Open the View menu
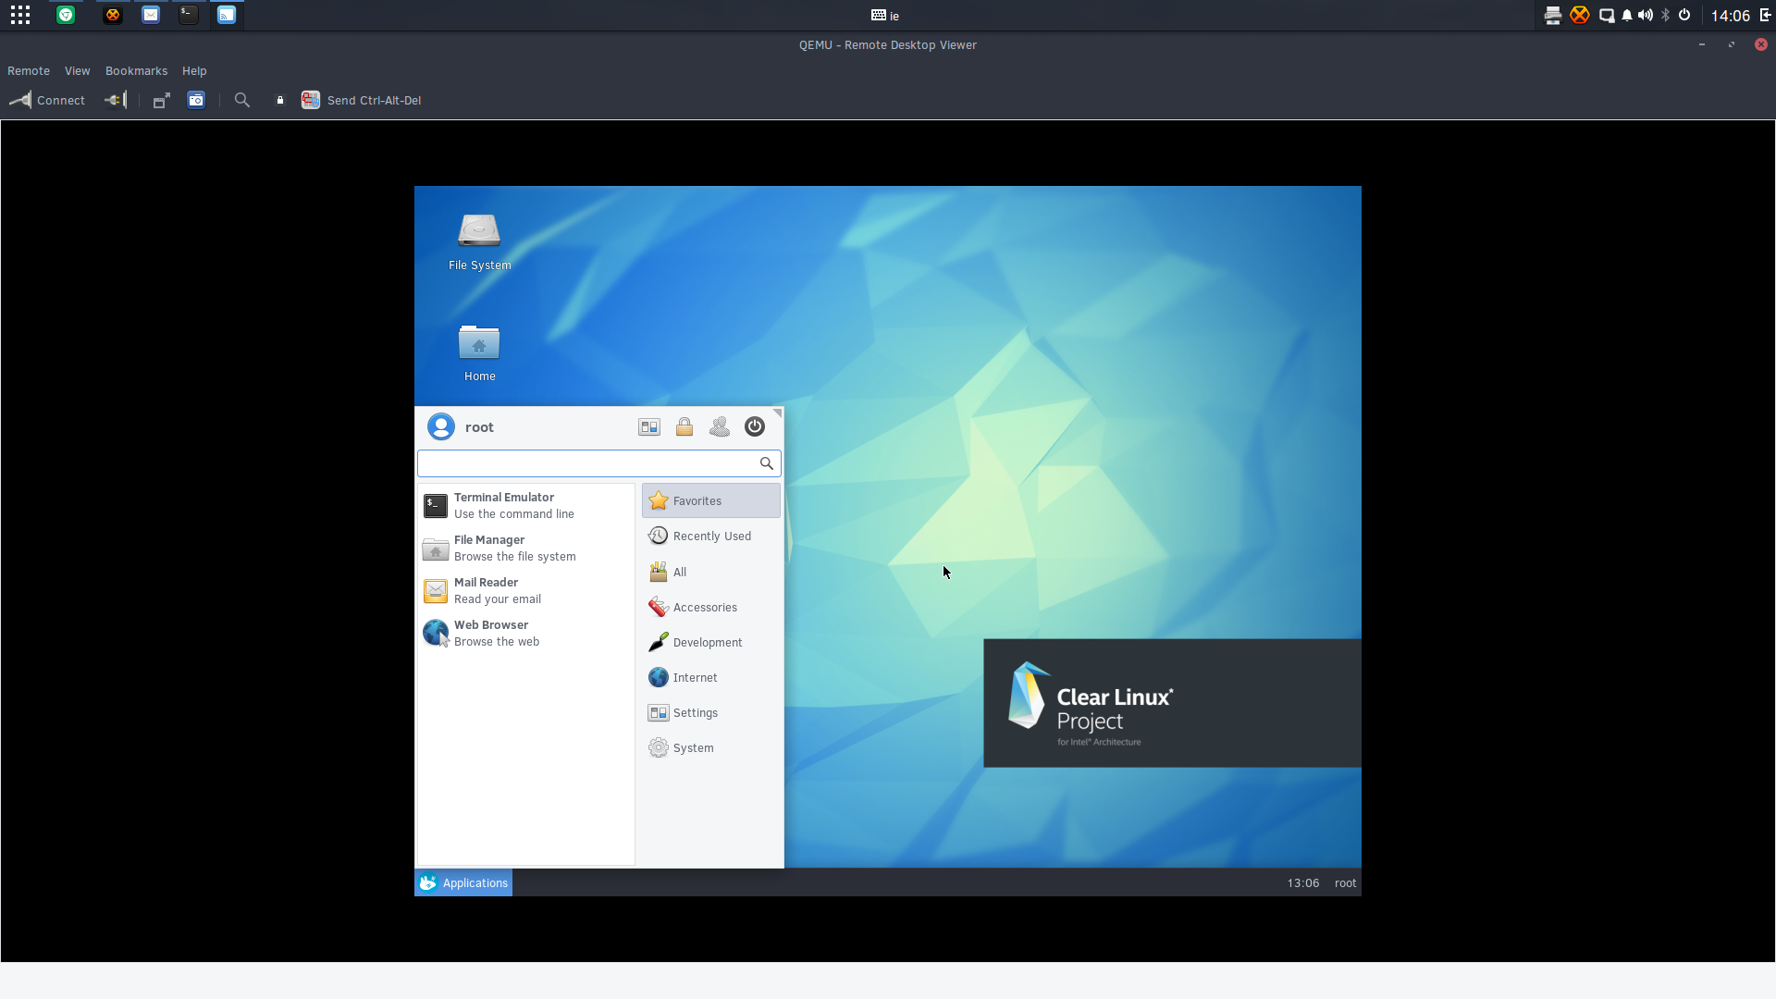Image resolution: width=1776 pixels, height=999 pixels. pos(78,71)
